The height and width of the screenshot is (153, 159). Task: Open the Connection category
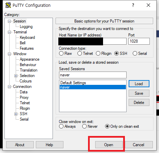coord(22,87)
